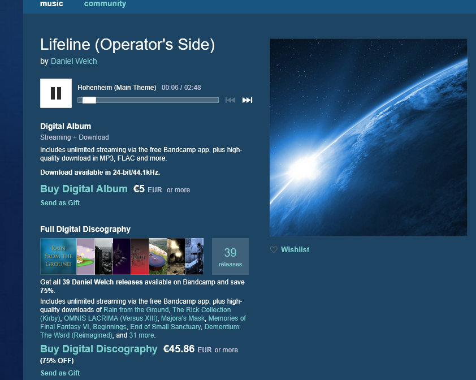Open the music tab
476x380 pixels.
point(51,4)
